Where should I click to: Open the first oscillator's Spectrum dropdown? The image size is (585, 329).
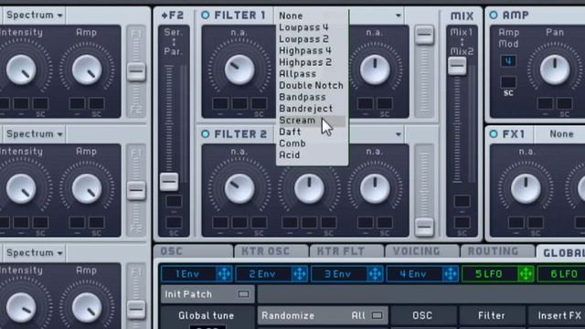pos(35,16)
